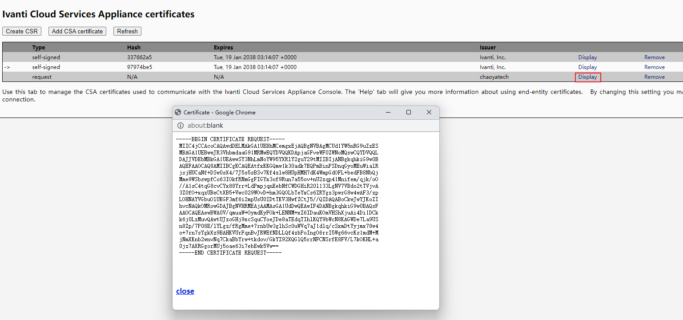Click the Hash column header
This screenshot has width=683, height=320.
(133, 47)
